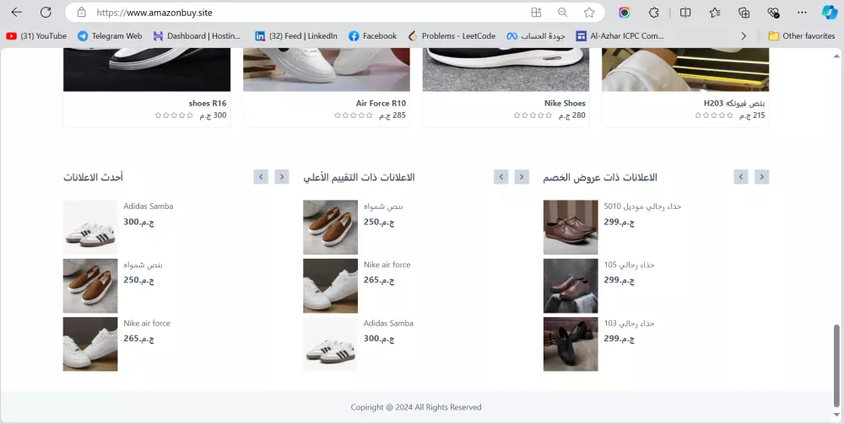844x424 pixels.
Task: Open the Dashboard Hostinger bookmark
Action: coord(197,36)
